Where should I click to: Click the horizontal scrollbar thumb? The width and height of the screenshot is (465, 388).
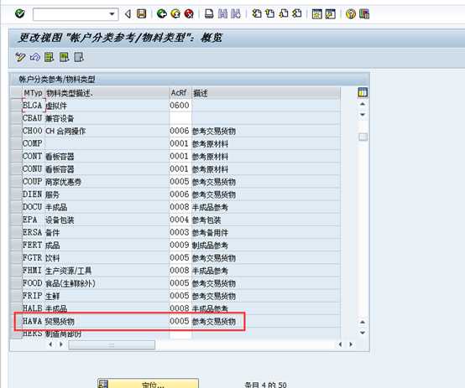tap(112, 344)
